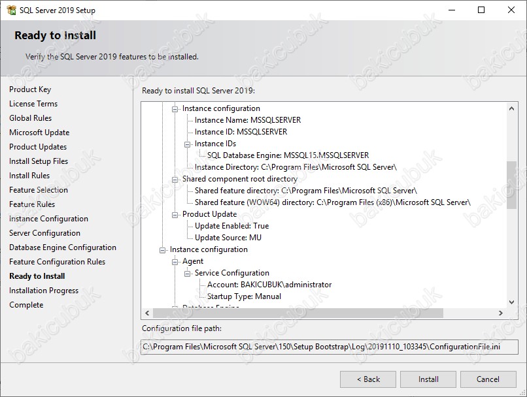Click the SQL Server Setup title bar icon

[11, 10]
